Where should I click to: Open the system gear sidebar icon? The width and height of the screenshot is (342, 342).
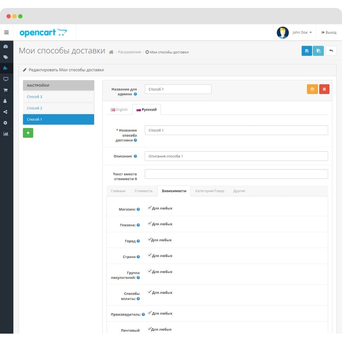pyautogui.click(x=5, y=123)
